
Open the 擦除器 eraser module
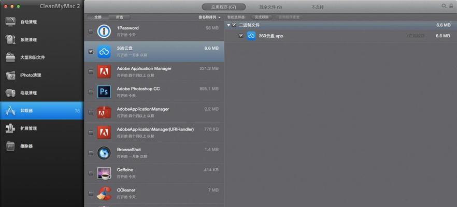point(41,146)
